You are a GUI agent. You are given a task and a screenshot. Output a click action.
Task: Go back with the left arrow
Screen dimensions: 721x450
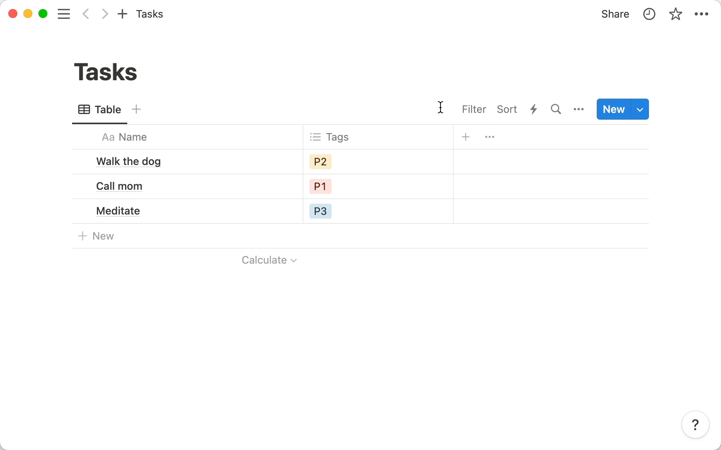(x=86, y=14)
